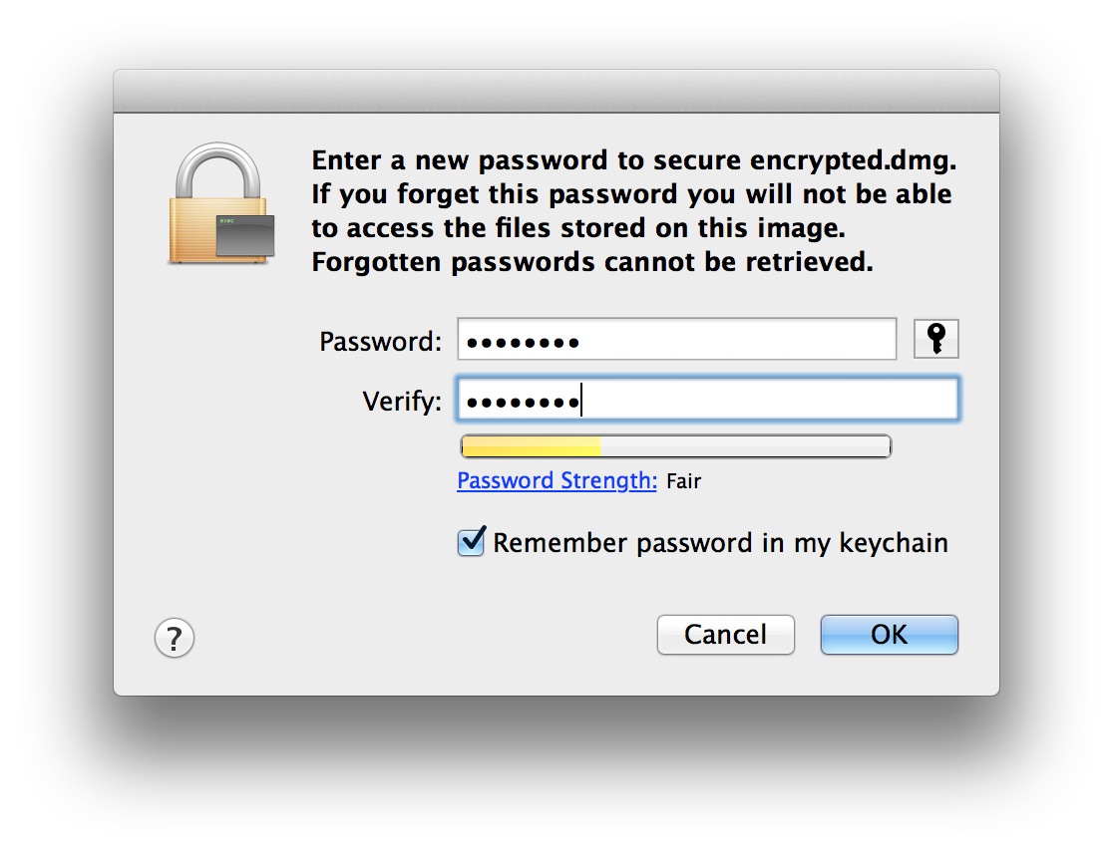Cancel the password dialog

(725, 635)
